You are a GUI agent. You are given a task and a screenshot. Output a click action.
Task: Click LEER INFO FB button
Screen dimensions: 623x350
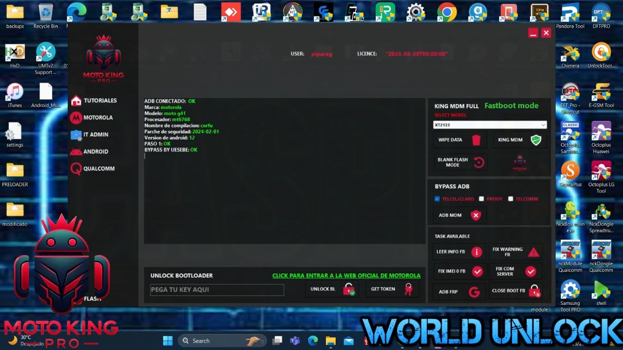coord(459,252)
